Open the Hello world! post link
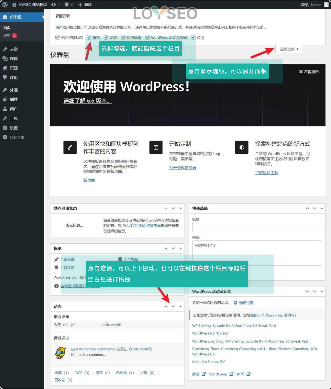This screenshot has width=331, height=389. [x=111, y=325]
